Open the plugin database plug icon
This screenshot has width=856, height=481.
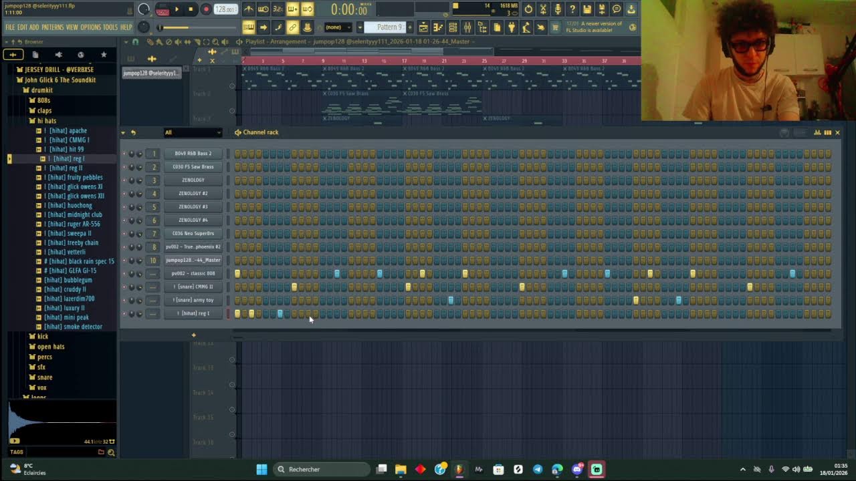[512, 27]
